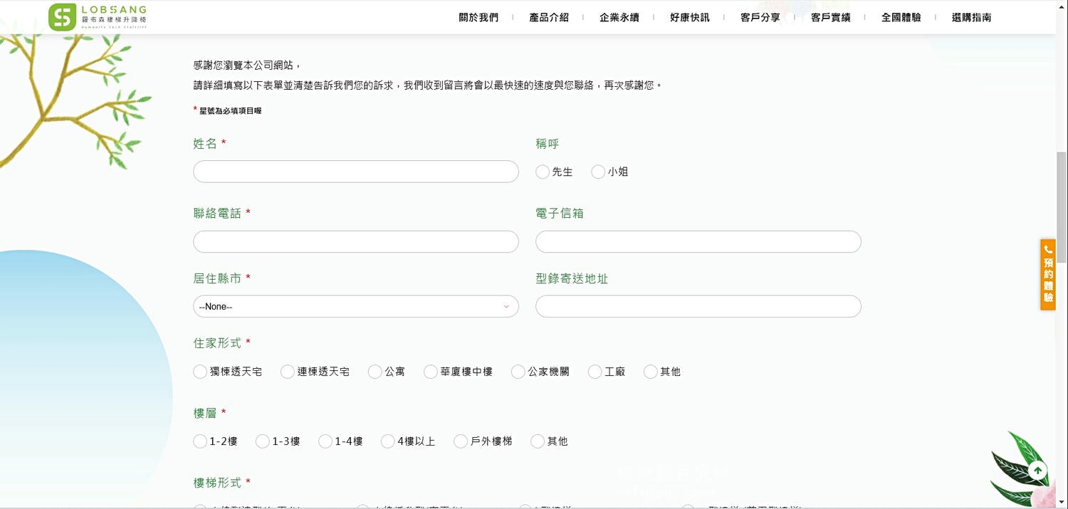Click into the 電子信箱 field

click(698, 241)
